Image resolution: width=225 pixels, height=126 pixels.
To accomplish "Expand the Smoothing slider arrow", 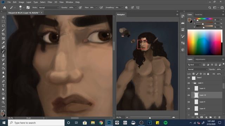I will coord(122,8).
